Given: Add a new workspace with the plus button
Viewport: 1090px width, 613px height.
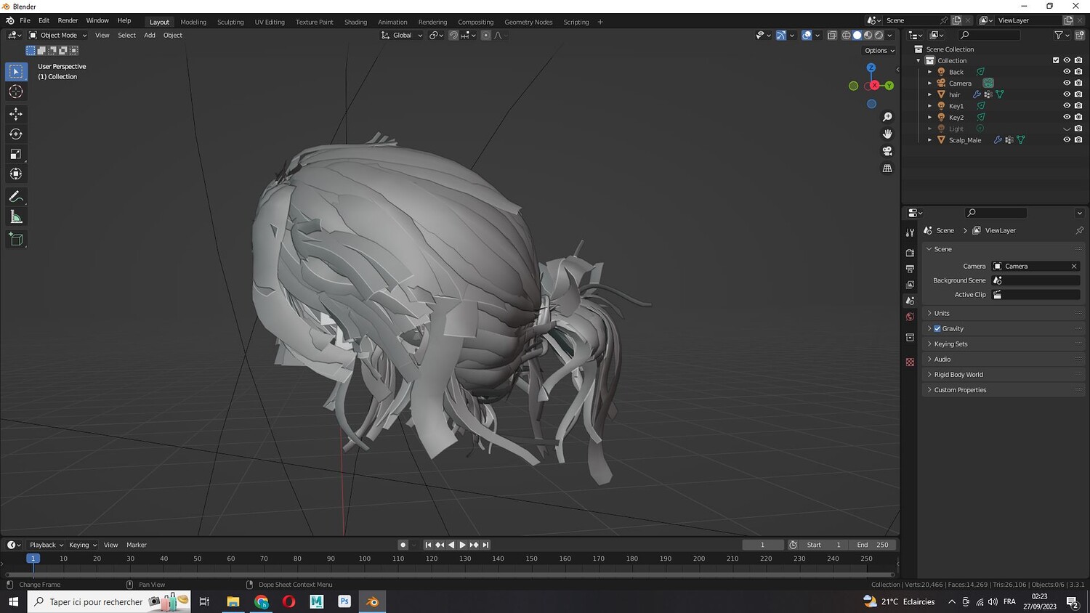Looking at the screenshot, I should point(600,22).
